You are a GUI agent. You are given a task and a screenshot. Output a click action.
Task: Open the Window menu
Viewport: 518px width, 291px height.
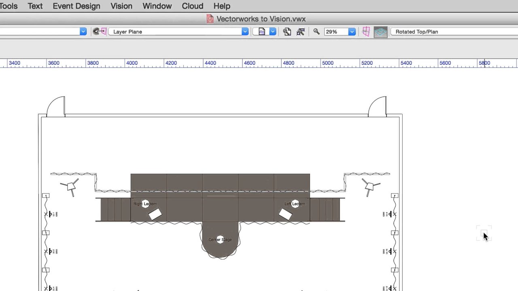157,6
